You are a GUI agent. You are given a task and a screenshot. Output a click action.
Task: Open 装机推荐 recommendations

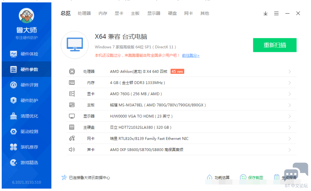coord(27,147)
